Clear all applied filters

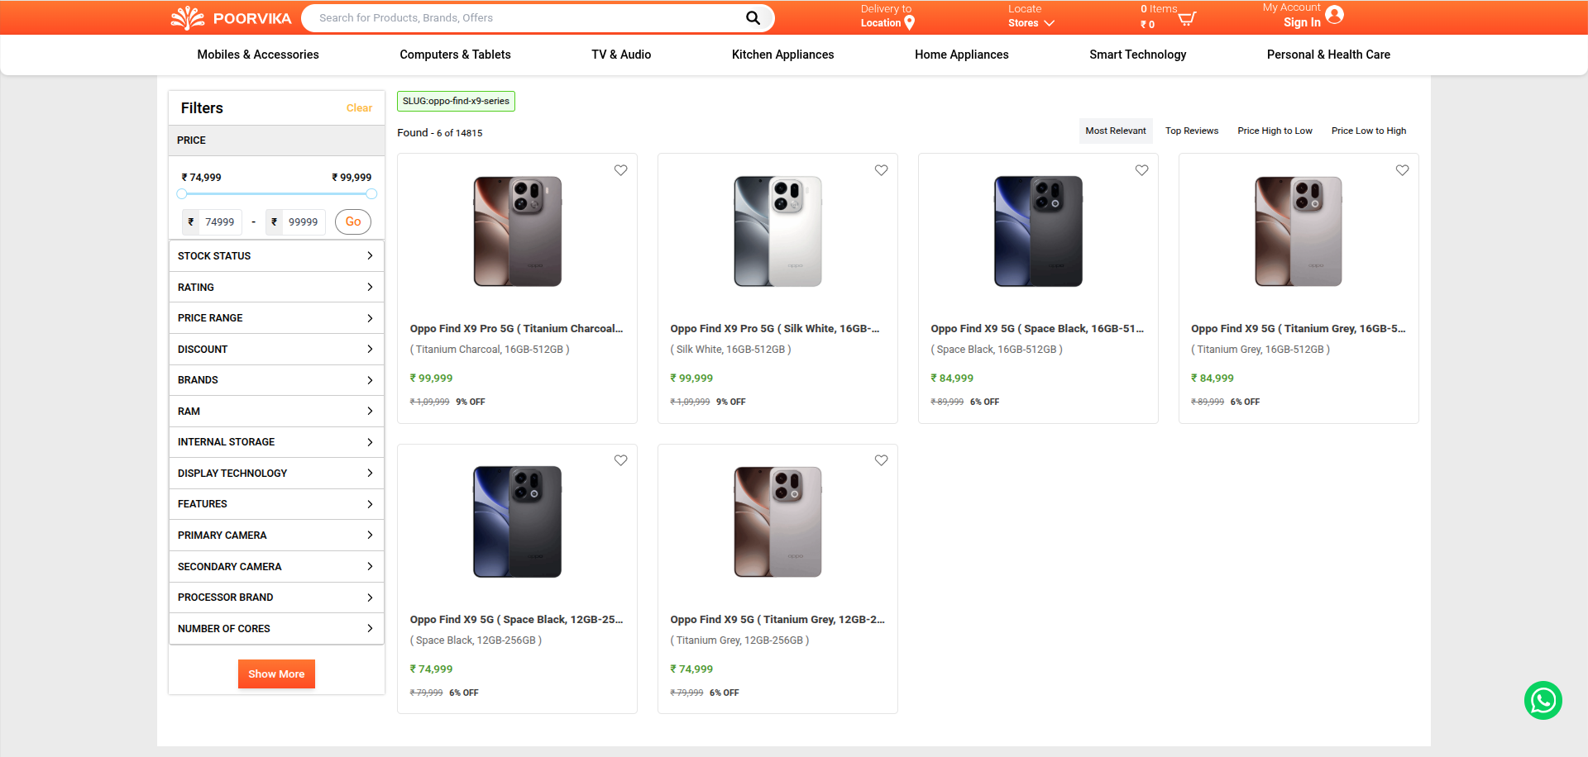359,108
